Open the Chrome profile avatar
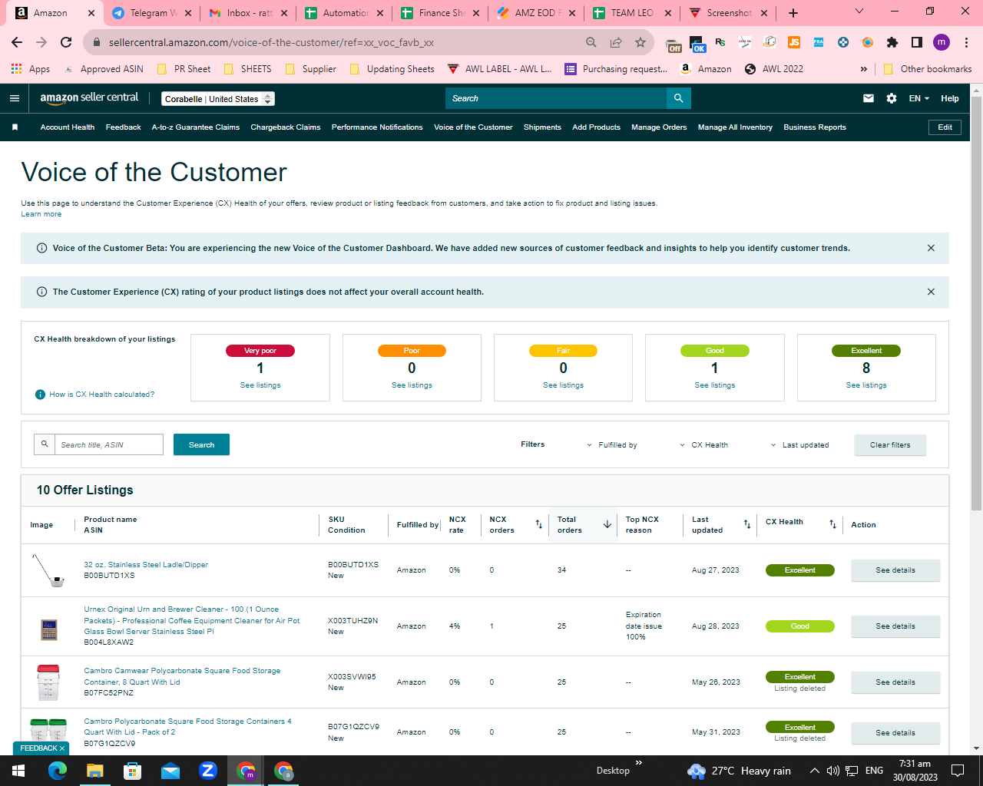Image resolution: width=983 pixels, height=786 pixels. (x=942, y=42)
